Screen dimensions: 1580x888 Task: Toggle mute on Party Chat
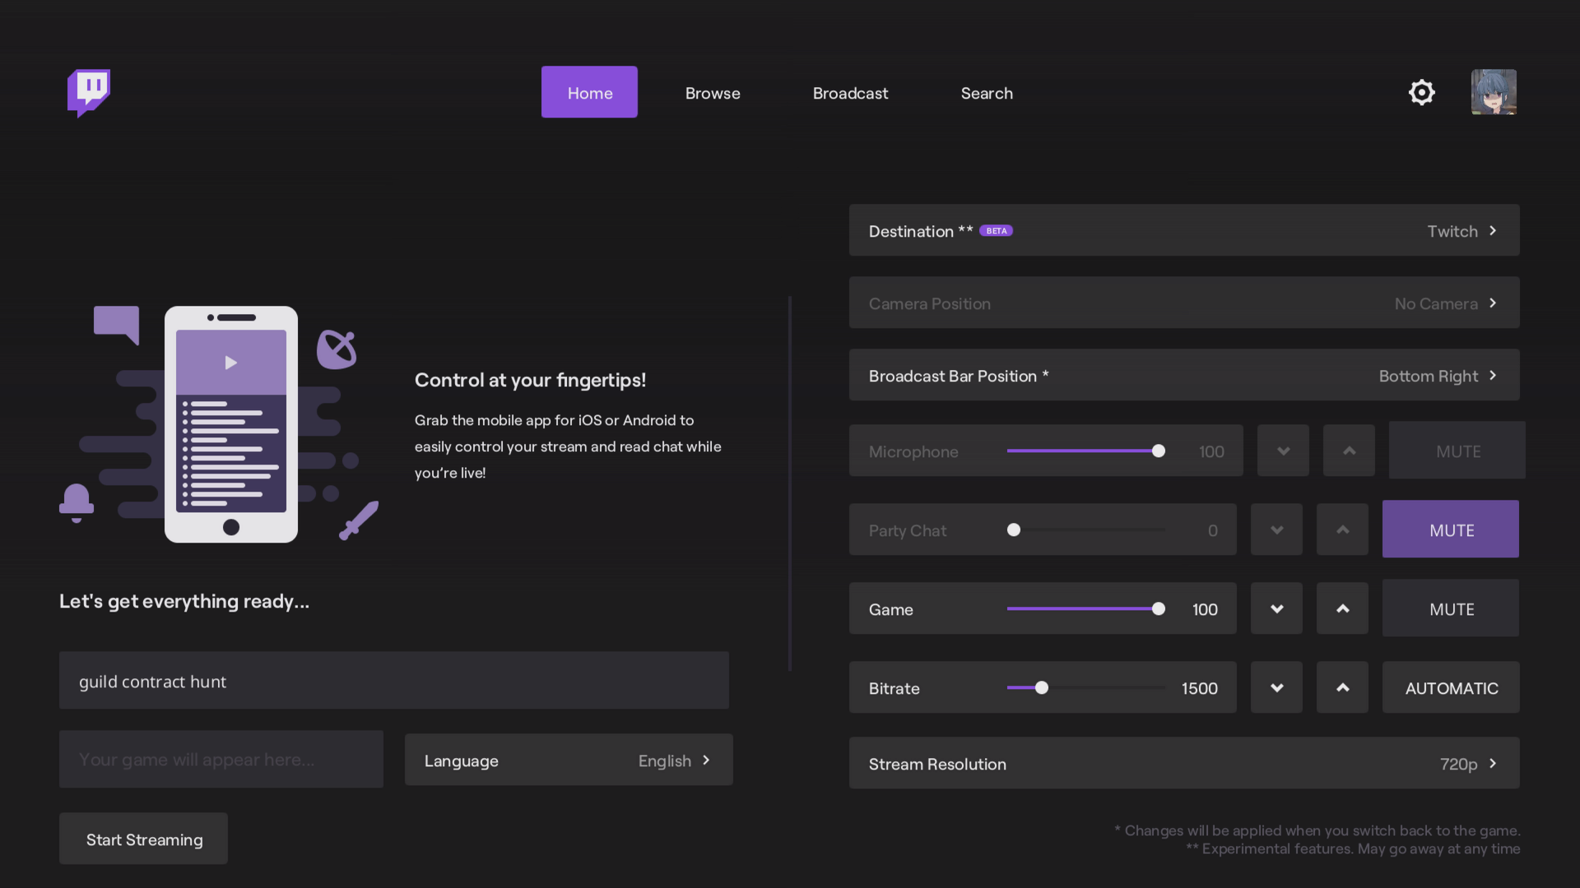1450,528
